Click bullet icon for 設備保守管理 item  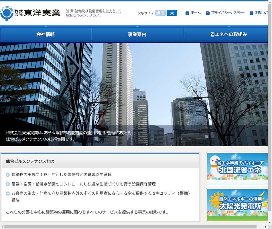8,184
